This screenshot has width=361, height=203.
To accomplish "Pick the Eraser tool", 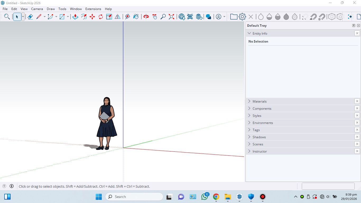I will (x=30, y=17).
